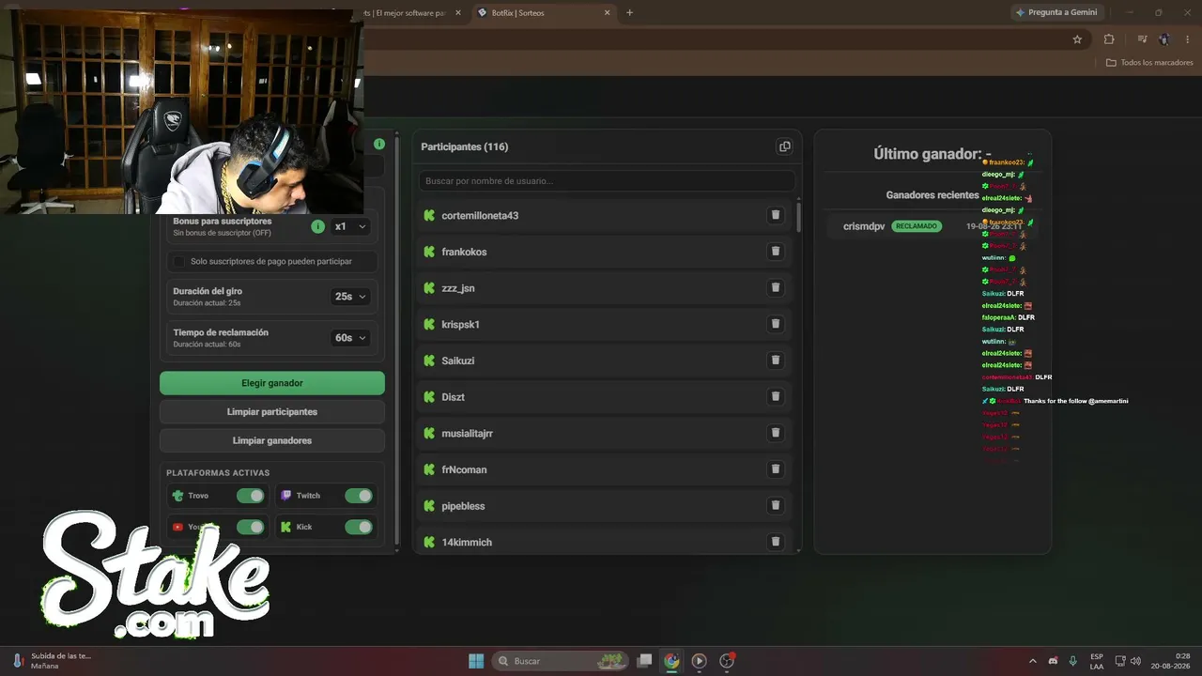Click the ESP LAA language indicator

(1097, 661)
